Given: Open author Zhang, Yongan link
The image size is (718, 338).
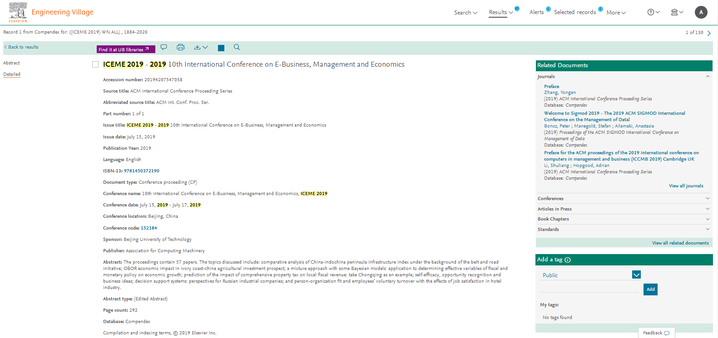Looking at the screenshot, I should [x=560, y=93].
